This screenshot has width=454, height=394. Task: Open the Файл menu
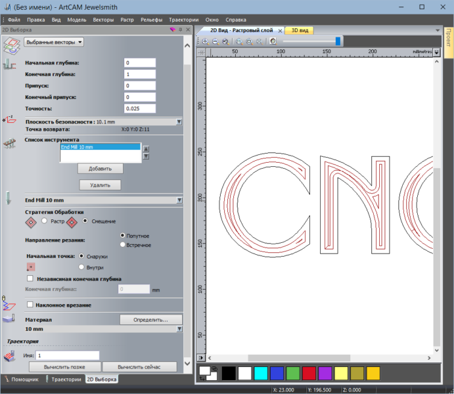pyautogui.click(x=14, y=20)
